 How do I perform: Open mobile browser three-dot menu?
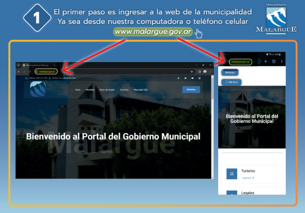coord(282,62)
